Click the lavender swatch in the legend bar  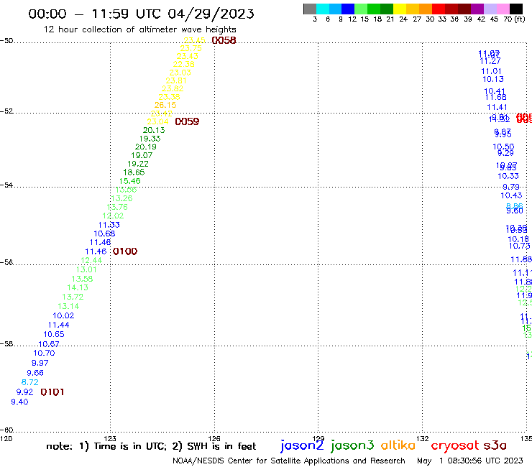click(x=490, y=9)
